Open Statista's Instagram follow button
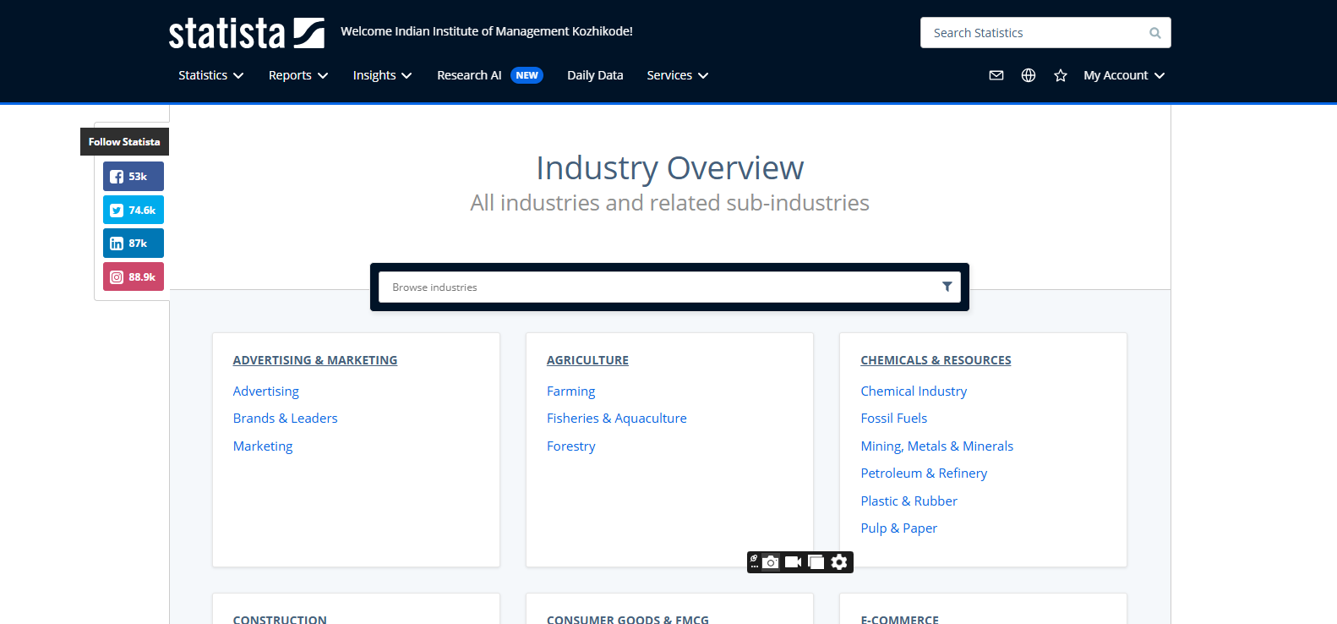The width and height of the screenshot is (1337, 624). 133,277
